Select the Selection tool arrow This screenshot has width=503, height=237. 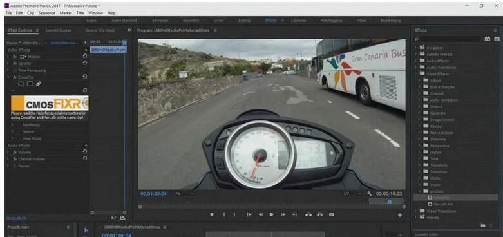pos(86,231)
